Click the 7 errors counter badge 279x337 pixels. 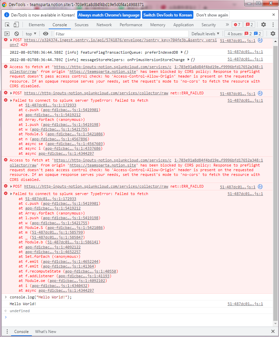pos(237,25)
